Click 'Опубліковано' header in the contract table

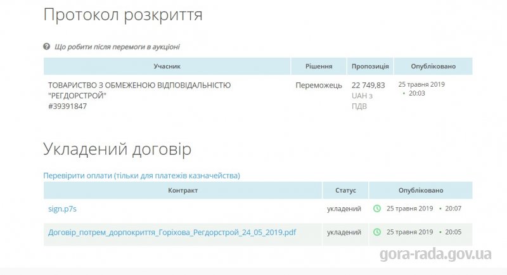[x=421, y=190]
